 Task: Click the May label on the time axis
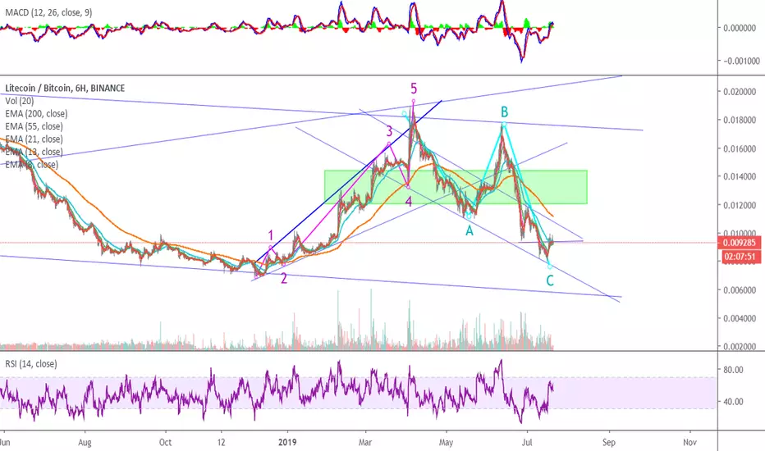coord(446,442)
